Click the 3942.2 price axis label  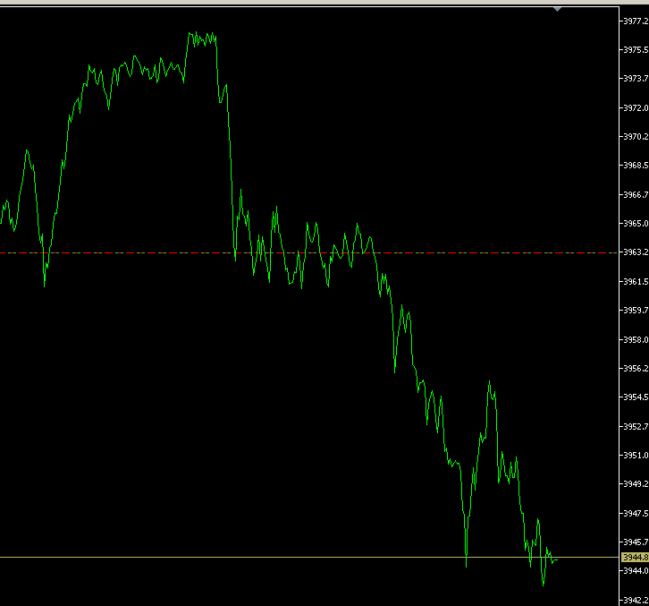click(x=635, y=601)
